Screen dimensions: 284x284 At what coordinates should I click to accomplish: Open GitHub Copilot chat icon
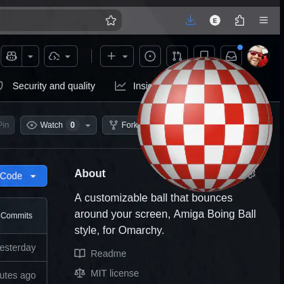coord(11,56)
